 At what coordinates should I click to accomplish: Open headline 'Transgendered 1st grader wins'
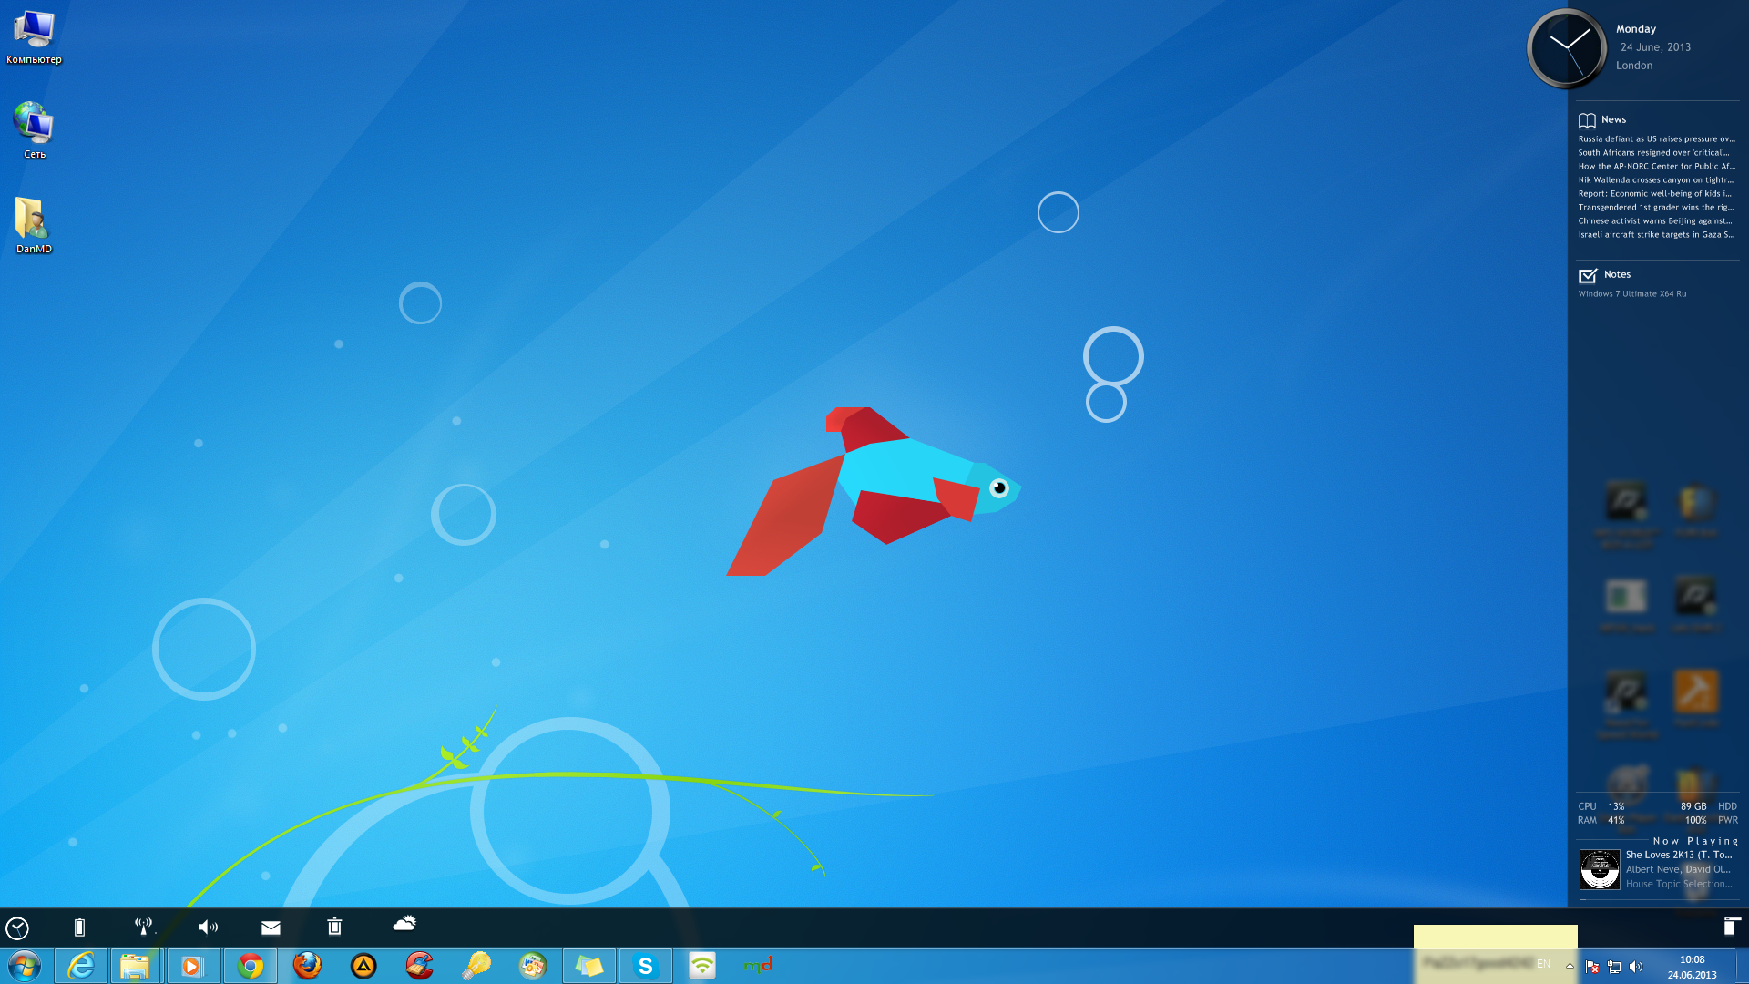tap(1655, 208)
